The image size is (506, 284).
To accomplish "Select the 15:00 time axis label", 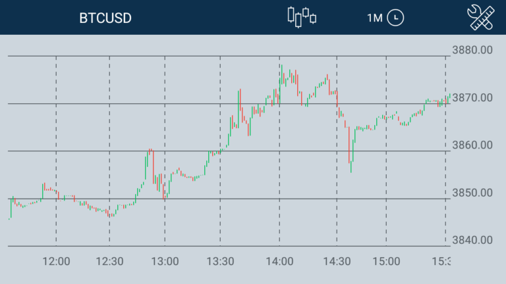I will 386,261.
